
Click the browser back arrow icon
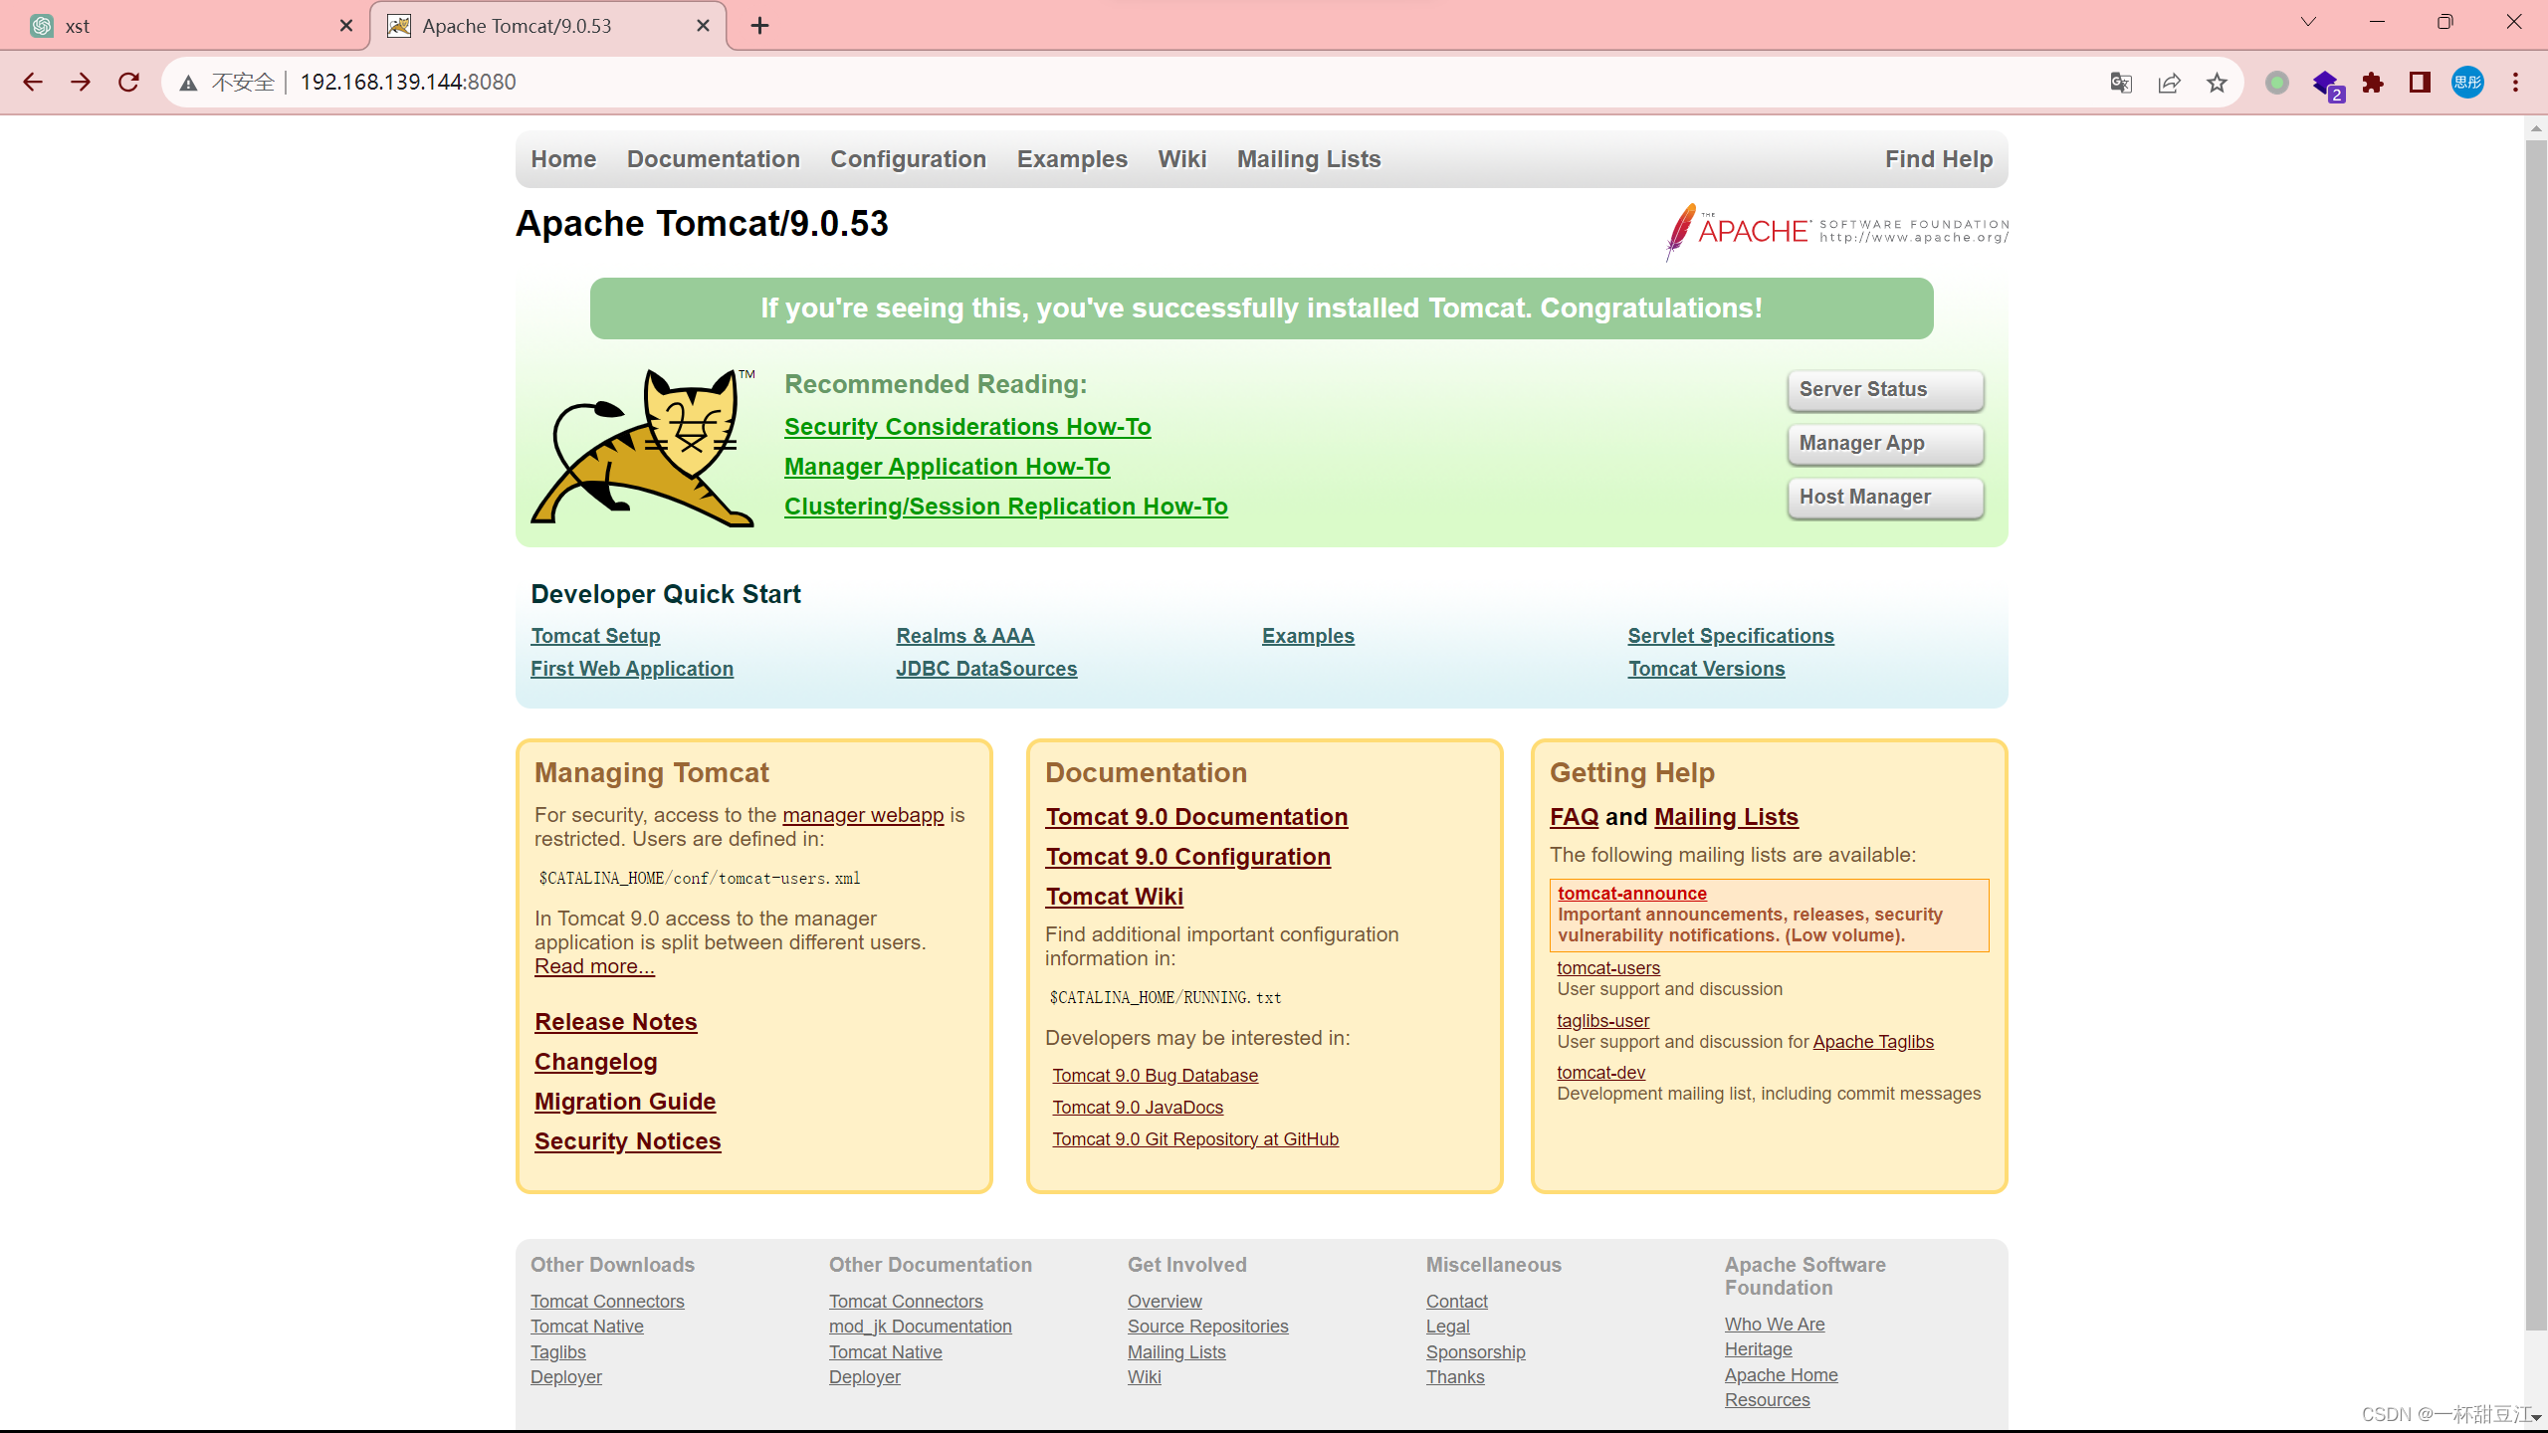pyautogui.click(x=33, y=83)
